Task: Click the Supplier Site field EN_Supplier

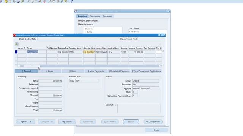Action: (89, 52)
